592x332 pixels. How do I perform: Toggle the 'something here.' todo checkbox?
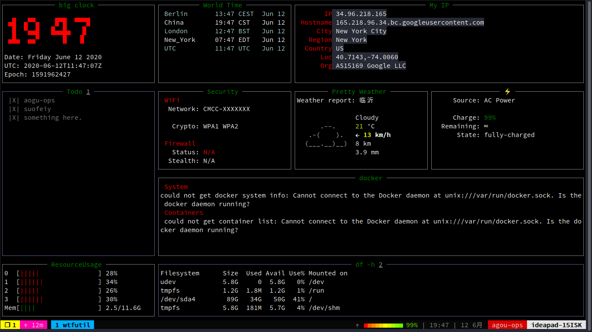(x=14, y=118)
